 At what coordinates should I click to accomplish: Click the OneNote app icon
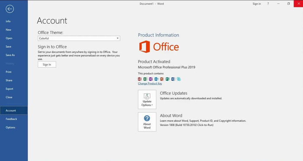(x=151, y=79)
